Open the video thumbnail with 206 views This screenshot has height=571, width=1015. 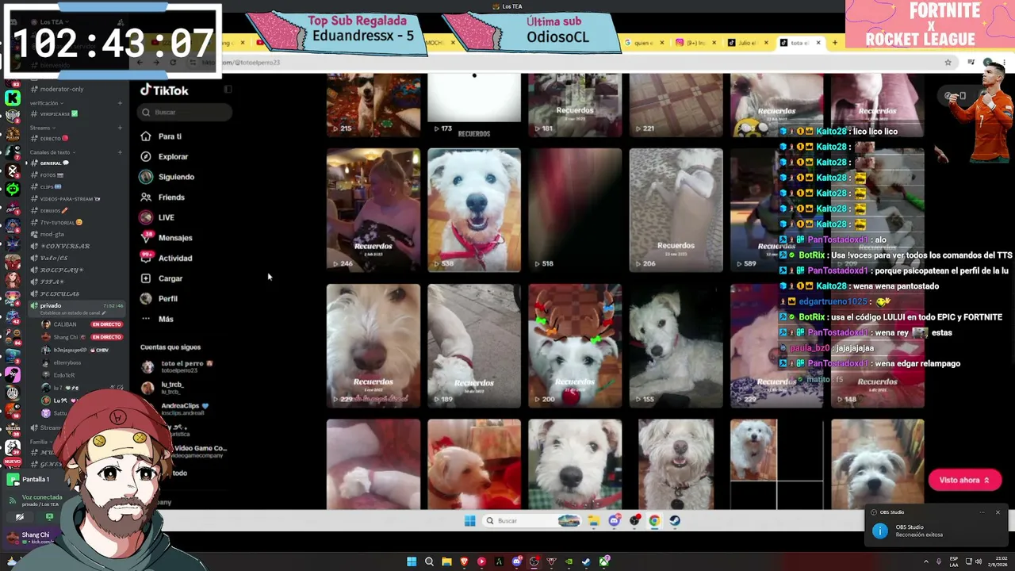click(x=676, y=210)
